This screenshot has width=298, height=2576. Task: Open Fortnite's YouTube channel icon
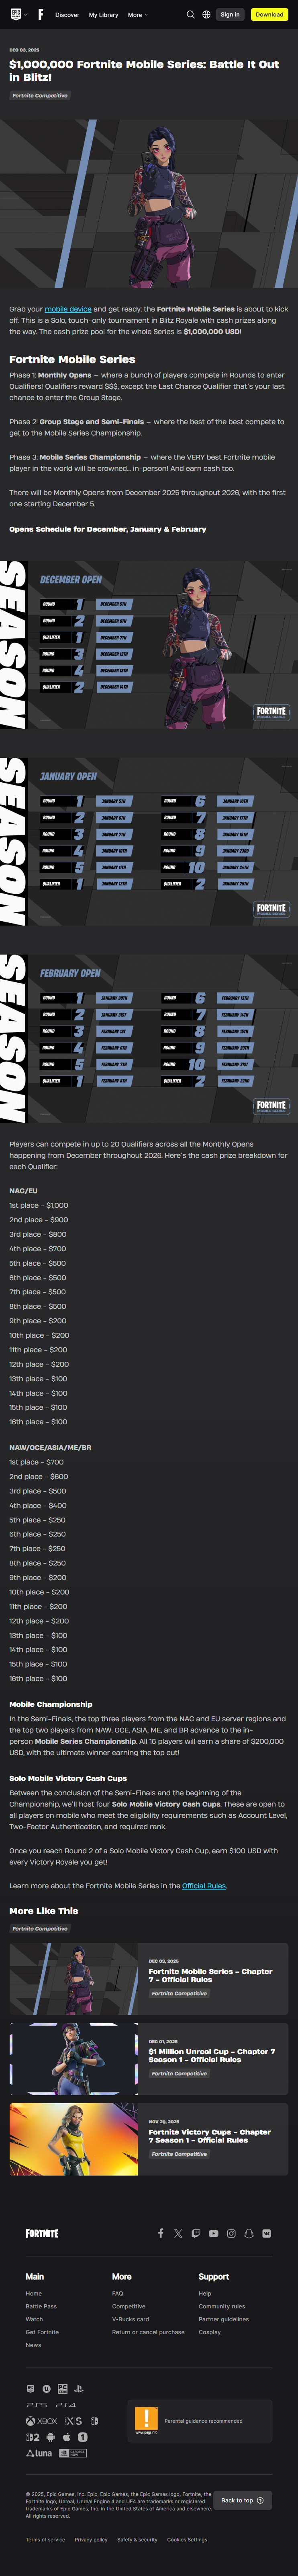[x=213, y=2233]
